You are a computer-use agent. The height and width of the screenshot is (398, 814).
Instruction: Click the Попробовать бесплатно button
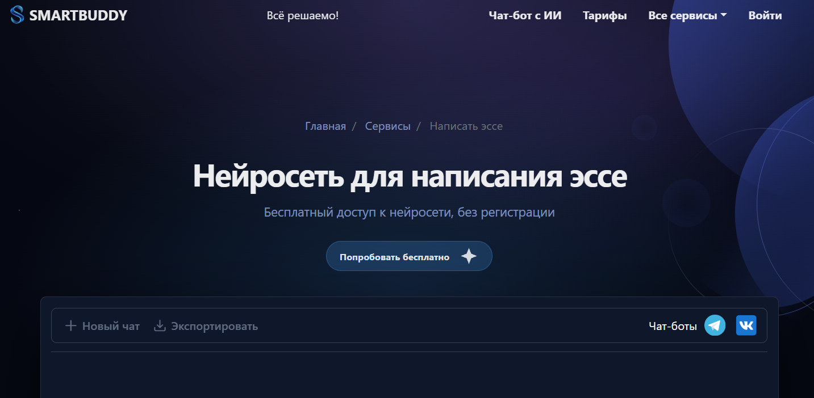tap(409, 256)
